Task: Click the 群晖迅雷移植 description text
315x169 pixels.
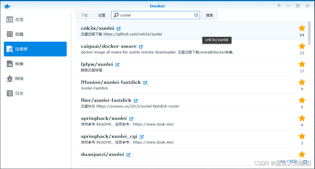Action: (92, 70)
